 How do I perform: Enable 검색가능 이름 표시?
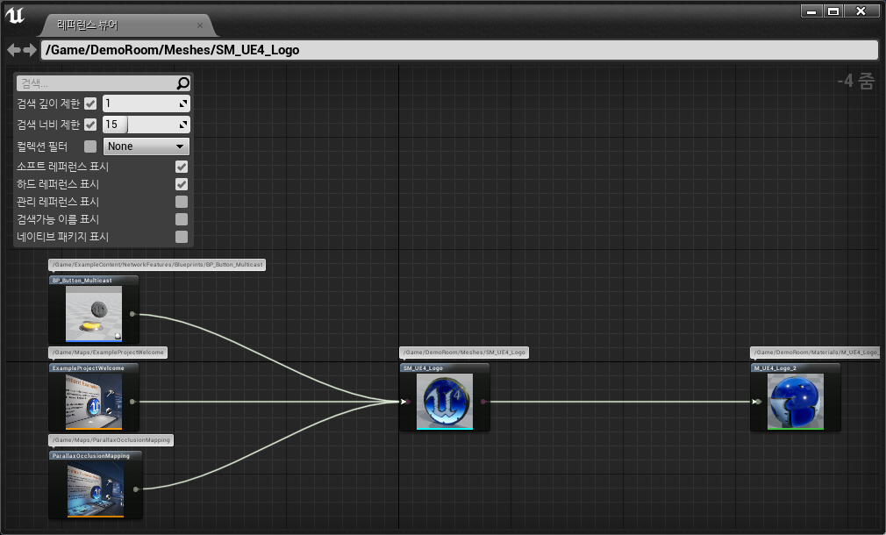pyautogui.click(x=182, y=219)
